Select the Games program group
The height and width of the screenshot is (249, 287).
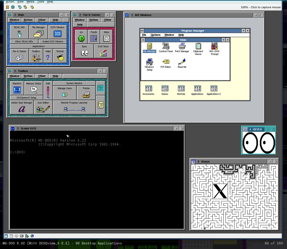pyautogui.click(x=165, y=90)
